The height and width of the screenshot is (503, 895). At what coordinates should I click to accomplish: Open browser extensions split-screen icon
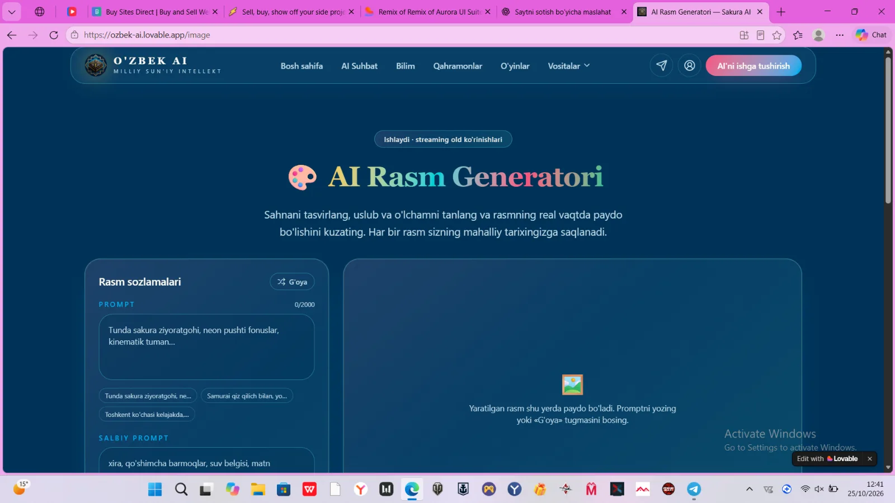(744, 35)
